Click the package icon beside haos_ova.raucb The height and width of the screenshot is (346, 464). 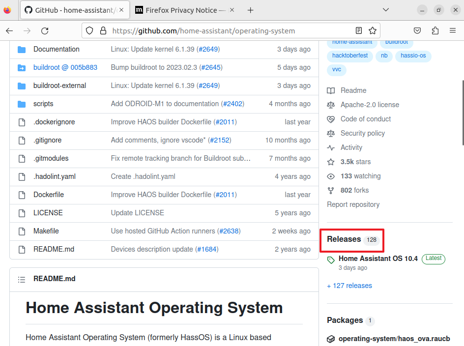click(331, 339)
